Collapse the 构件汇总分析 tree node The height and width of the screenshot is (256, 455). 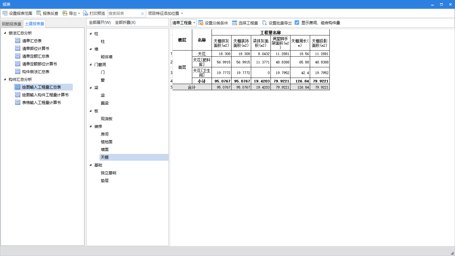click(x=5, y=79)
